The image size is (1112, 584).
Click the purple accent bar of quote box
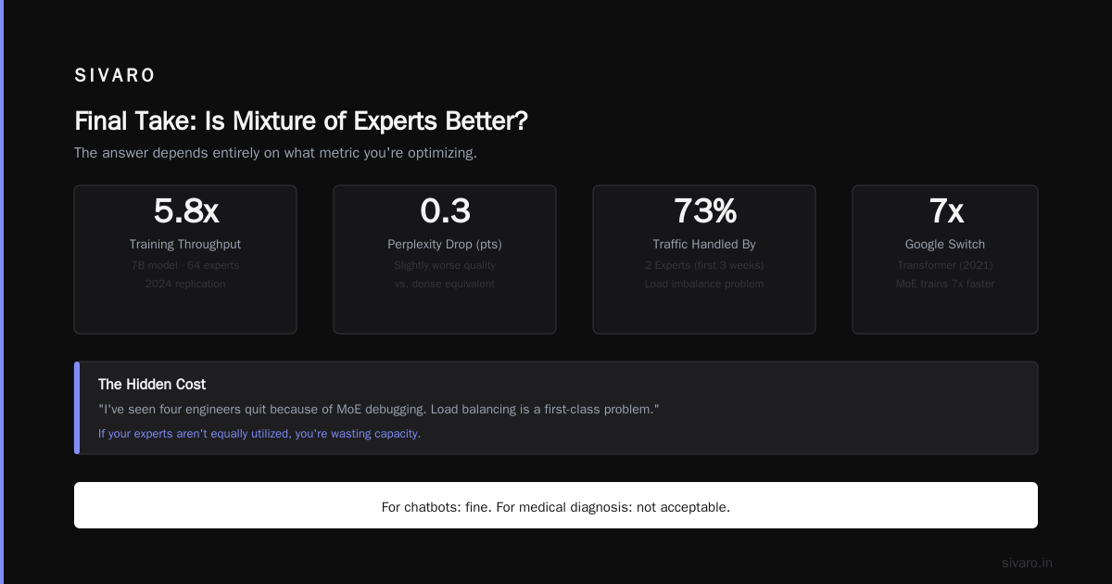click(77, 408)
